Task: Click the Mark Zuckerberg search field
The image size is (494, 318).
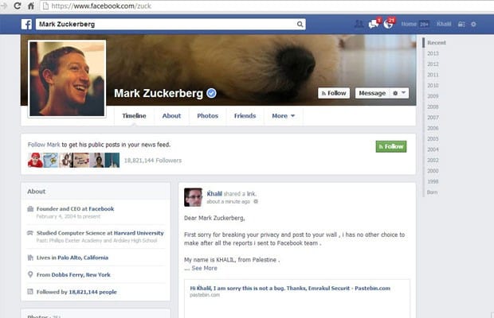Action: (x=166, y=24)
